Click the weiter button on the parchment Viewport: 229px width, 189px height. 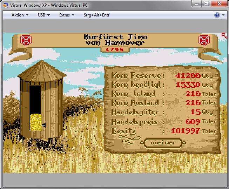[163, 143]
